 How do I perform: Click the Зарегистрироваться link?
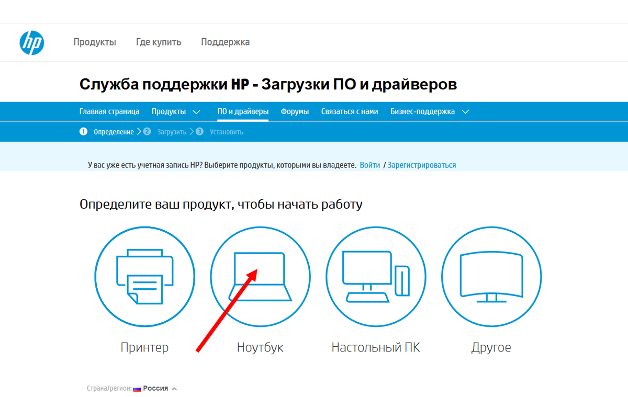click(422, 165)
